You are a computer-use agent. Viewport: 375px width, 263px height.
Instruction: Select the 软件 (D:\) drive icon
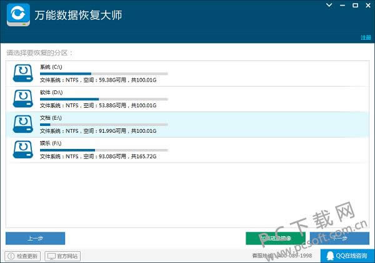23,98
